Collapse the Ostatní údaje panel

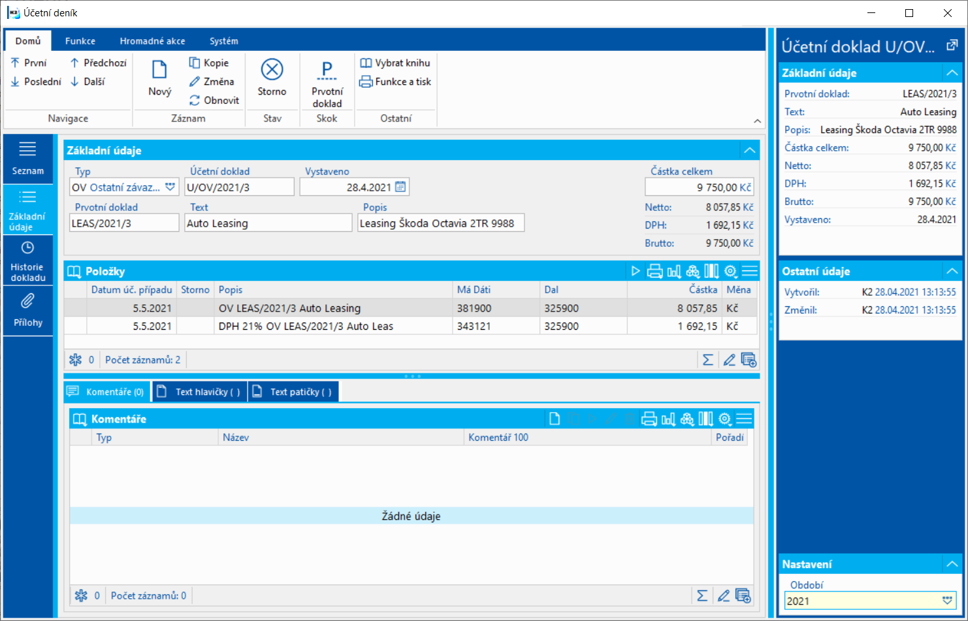[x=952, y=271]
